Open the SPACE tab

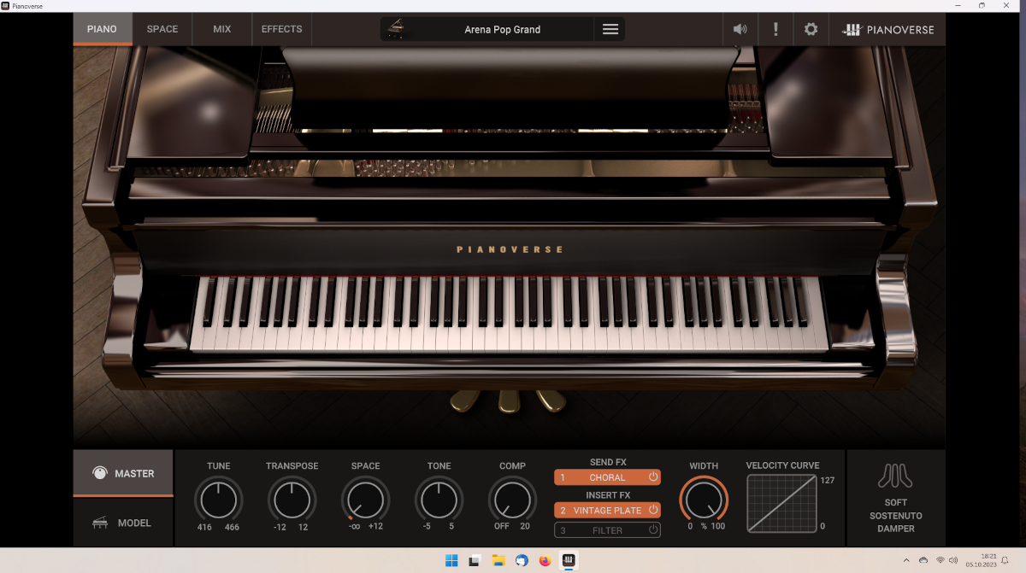162,29
